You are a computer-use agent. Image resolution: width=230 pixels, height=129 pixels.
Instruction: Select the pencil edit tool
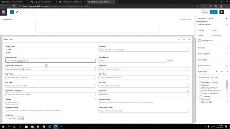click(x=17, y=12)
